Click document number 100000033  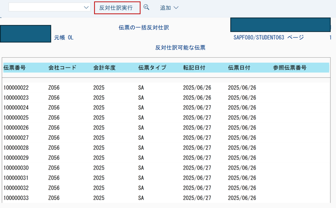pyautogui.click(x=16, y=198)
